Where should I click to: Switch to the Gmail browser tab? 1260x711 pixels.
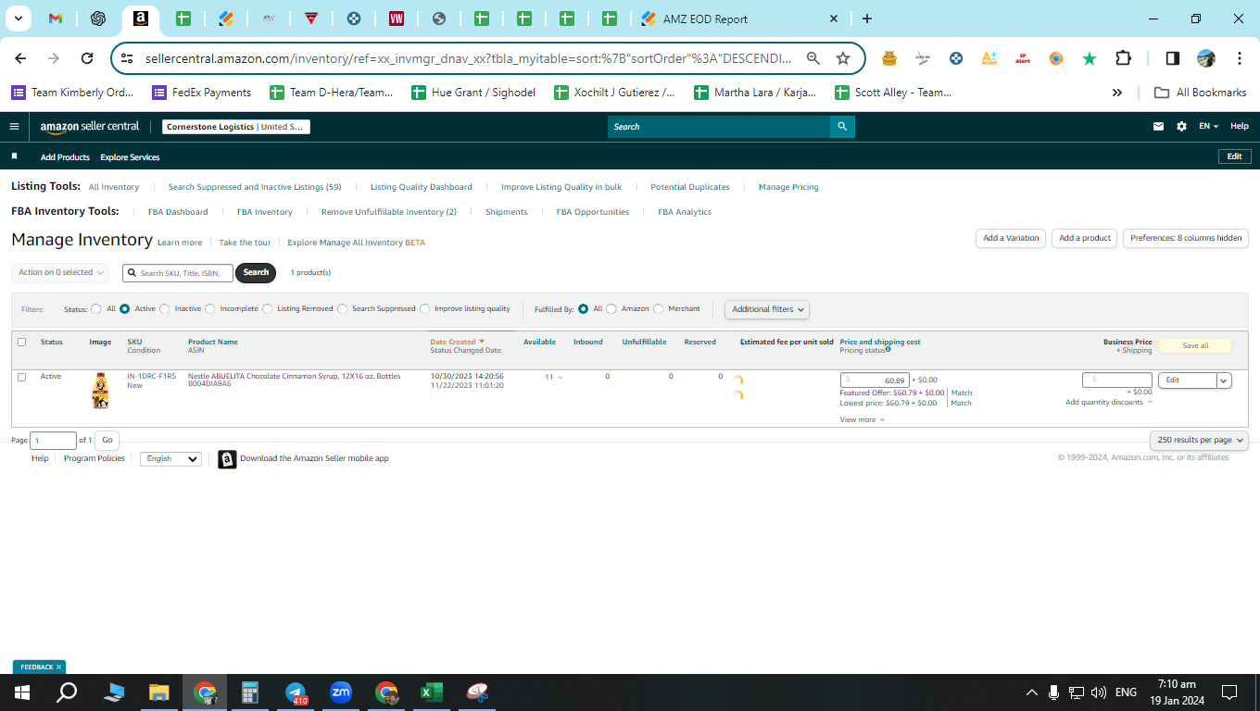click(x=55, y=19)
